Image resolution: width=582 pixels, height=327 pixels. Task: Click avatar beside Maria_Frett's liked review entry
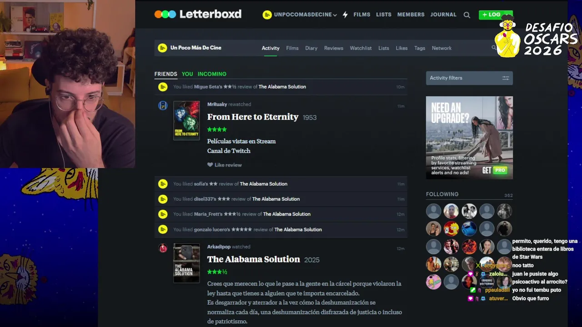[x=162, y=214]
